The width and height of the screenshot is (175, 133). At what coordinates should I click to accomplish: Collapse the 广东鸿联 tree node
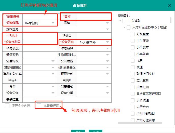coord(120,21)
